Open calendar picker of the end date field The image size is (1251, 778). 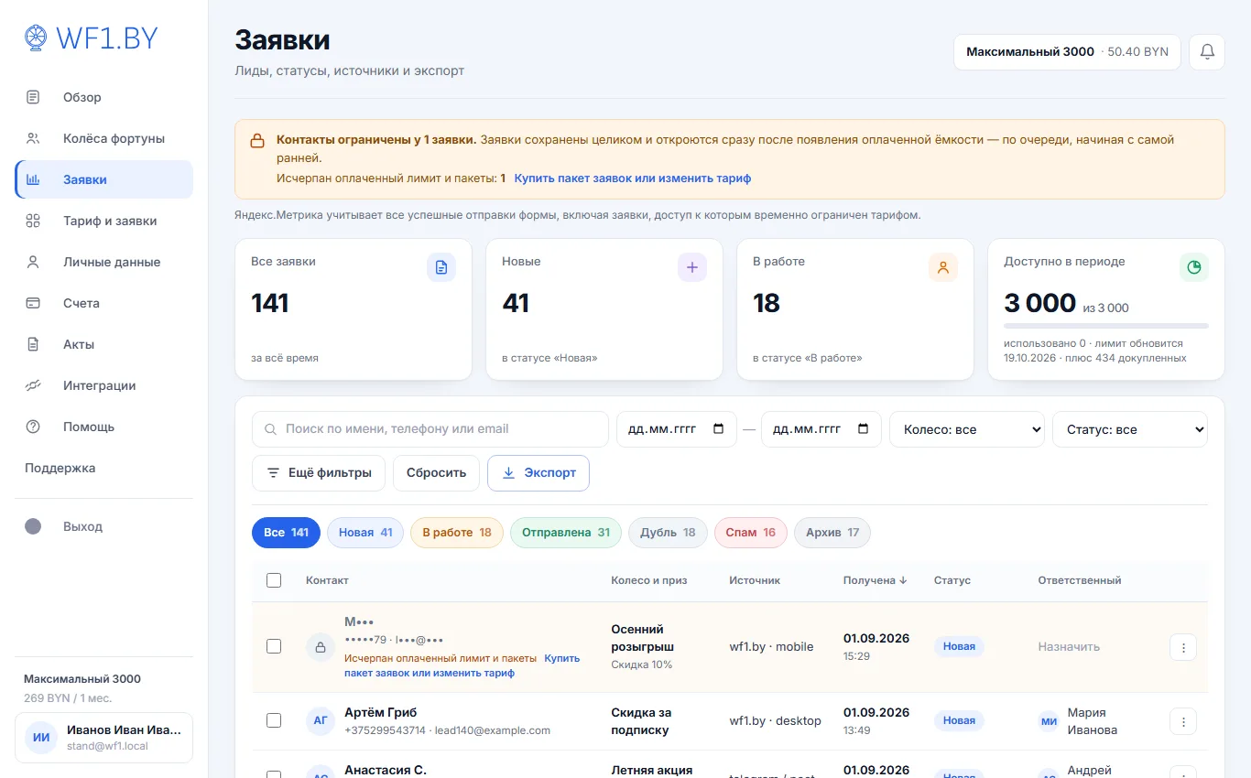(x=863, y=428)
